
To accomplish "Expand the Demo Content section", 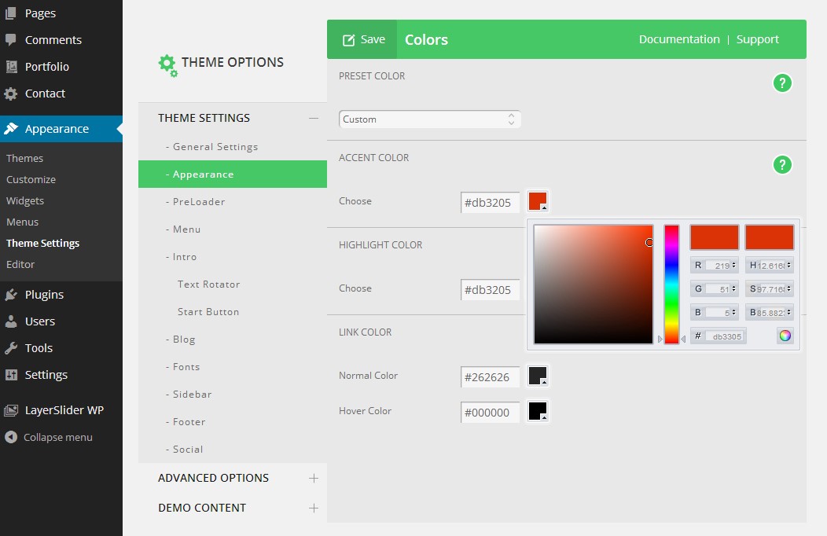I will tap(313, 508).
